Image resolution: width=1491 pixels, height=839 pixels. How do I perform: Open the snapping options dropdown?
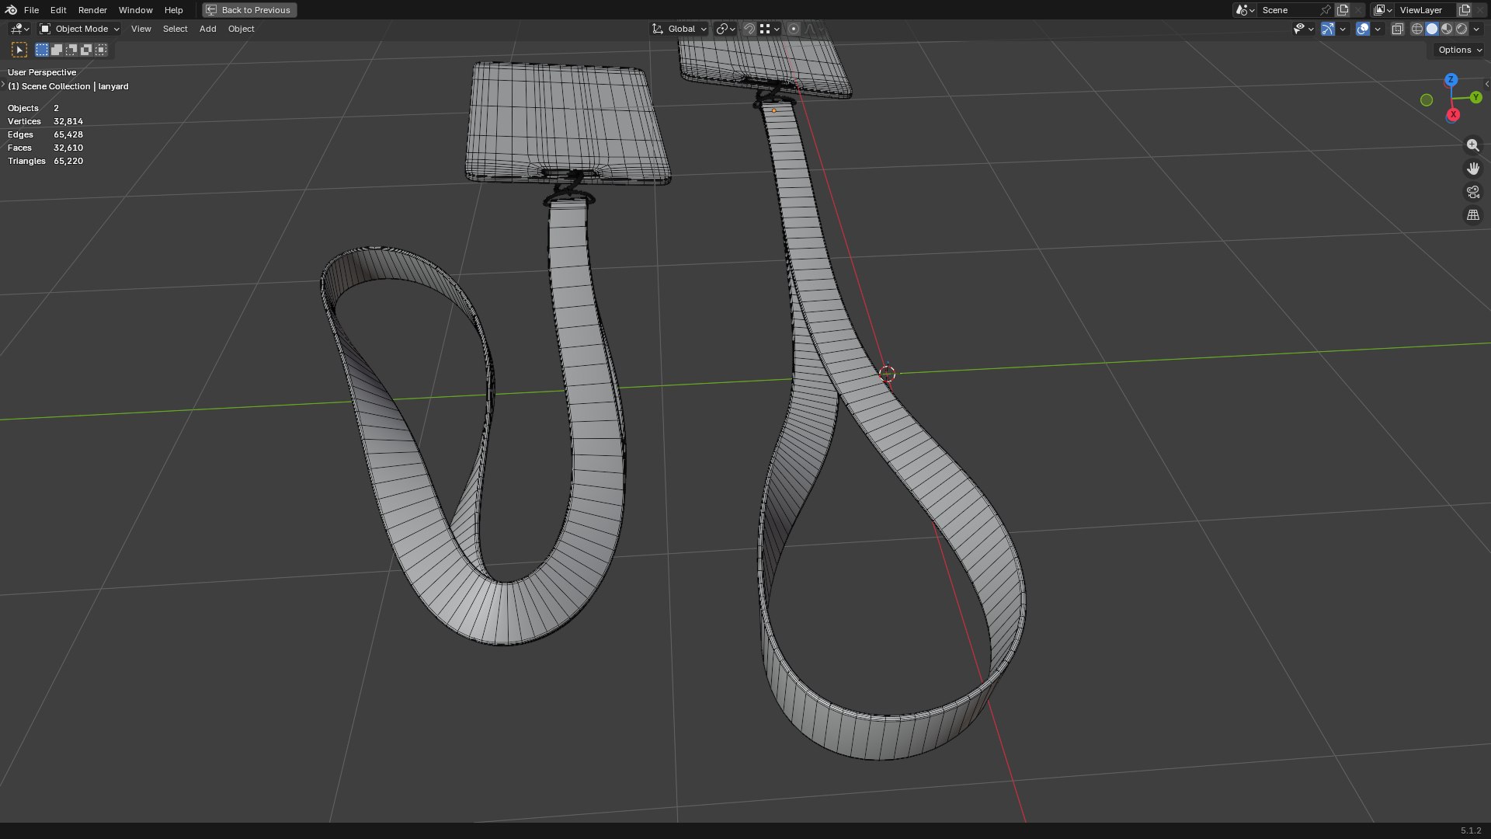[770, 29]
